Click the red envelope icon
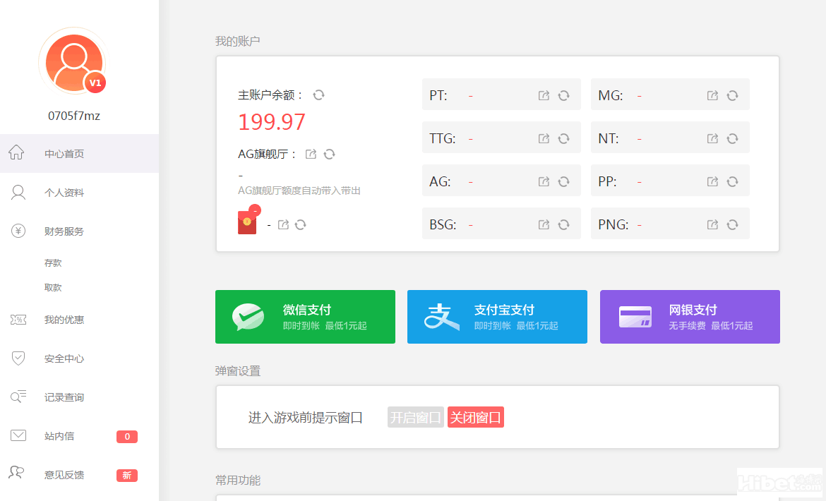Viewport: 826px width, 501px height. (247, 222)
